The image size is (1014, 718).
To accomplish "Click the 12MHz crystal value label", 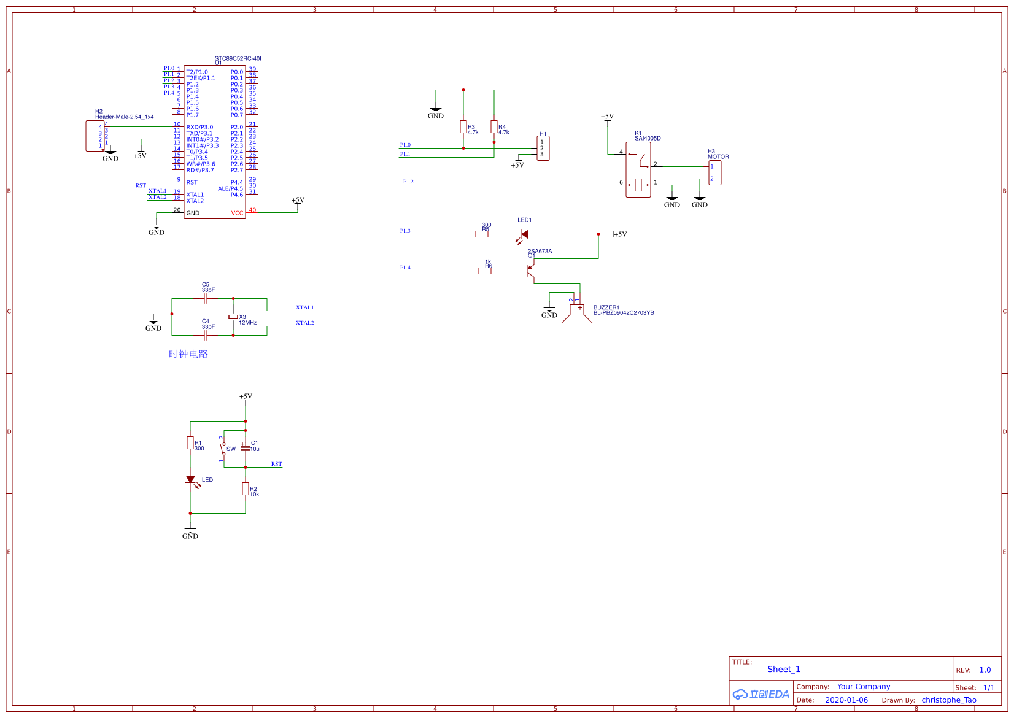I will point(248,323).
